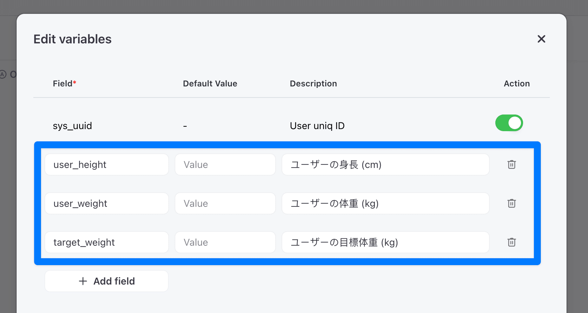Select the target_weight name box
This screenshot has width=588, height=313.
point(107,242)
